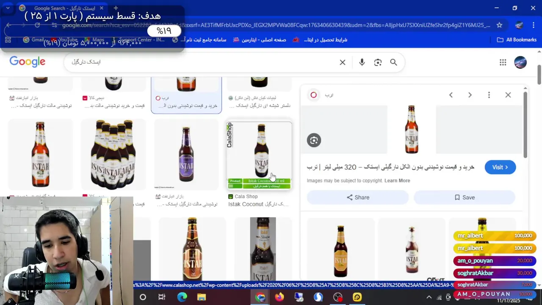Show previous image in preview panel
This screenshot has width=542, height=305.
click(x=451, y=95)
